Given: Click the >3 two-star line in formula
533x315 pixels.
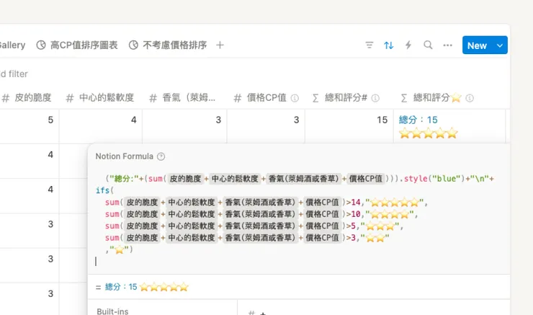Looking at the screenshot, I should pyautogui.click(x=247, y=238).
